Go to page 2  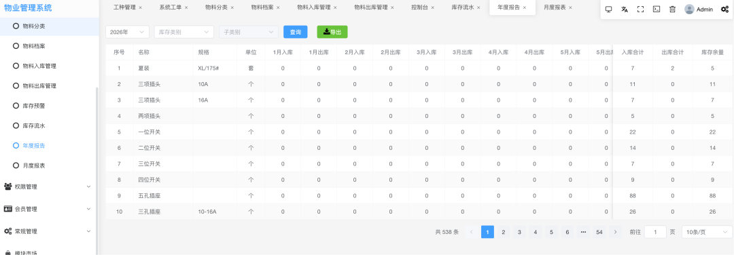coord(504,232)
